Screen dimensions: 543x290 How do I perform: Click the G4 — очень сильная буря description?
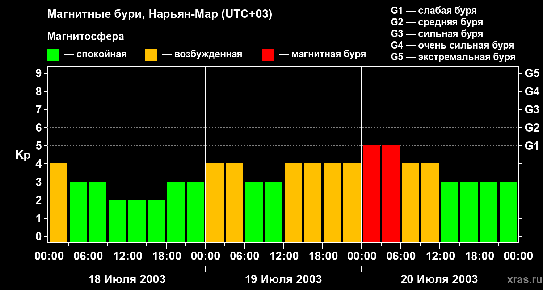click(452, 45)
